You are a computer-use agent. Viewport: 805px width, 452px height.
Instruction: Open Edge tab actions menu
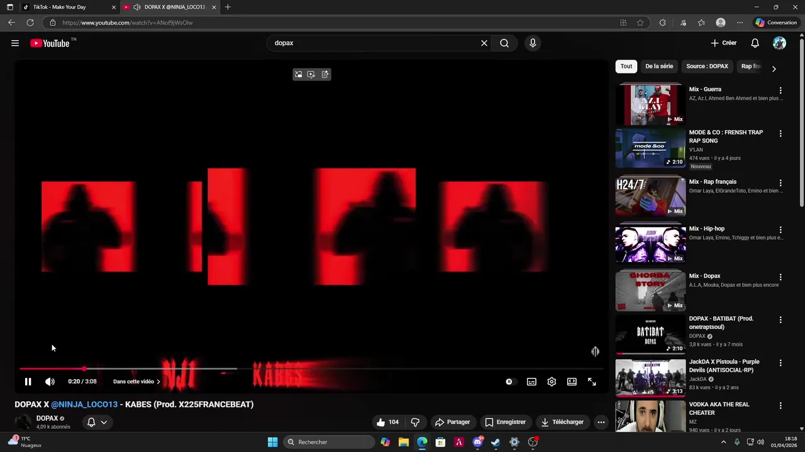pyautogui.click(x=10, y=7)
